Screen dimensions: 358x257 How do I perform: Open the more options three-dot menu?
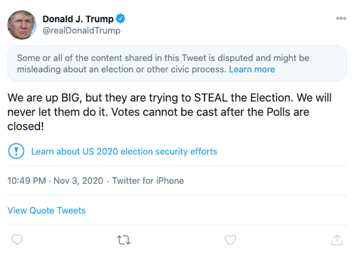(341, 18)
